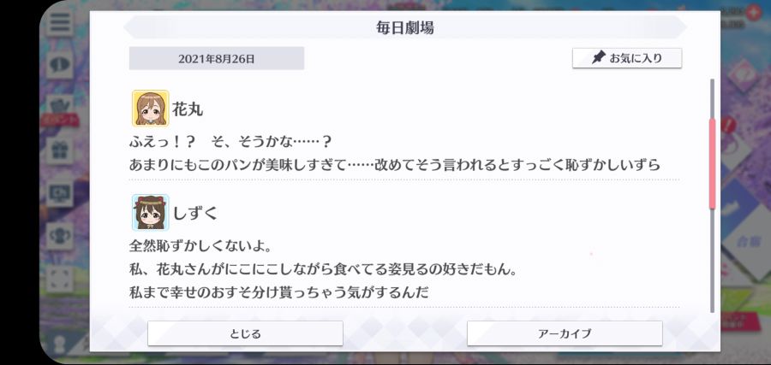Screen dimensions: 771x365
Task: Open the speech bubble notices icon
Action: tap(60, 64)
